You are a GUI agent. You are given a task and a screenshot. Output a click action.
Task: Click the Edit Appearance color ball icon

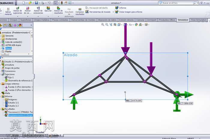136,25
